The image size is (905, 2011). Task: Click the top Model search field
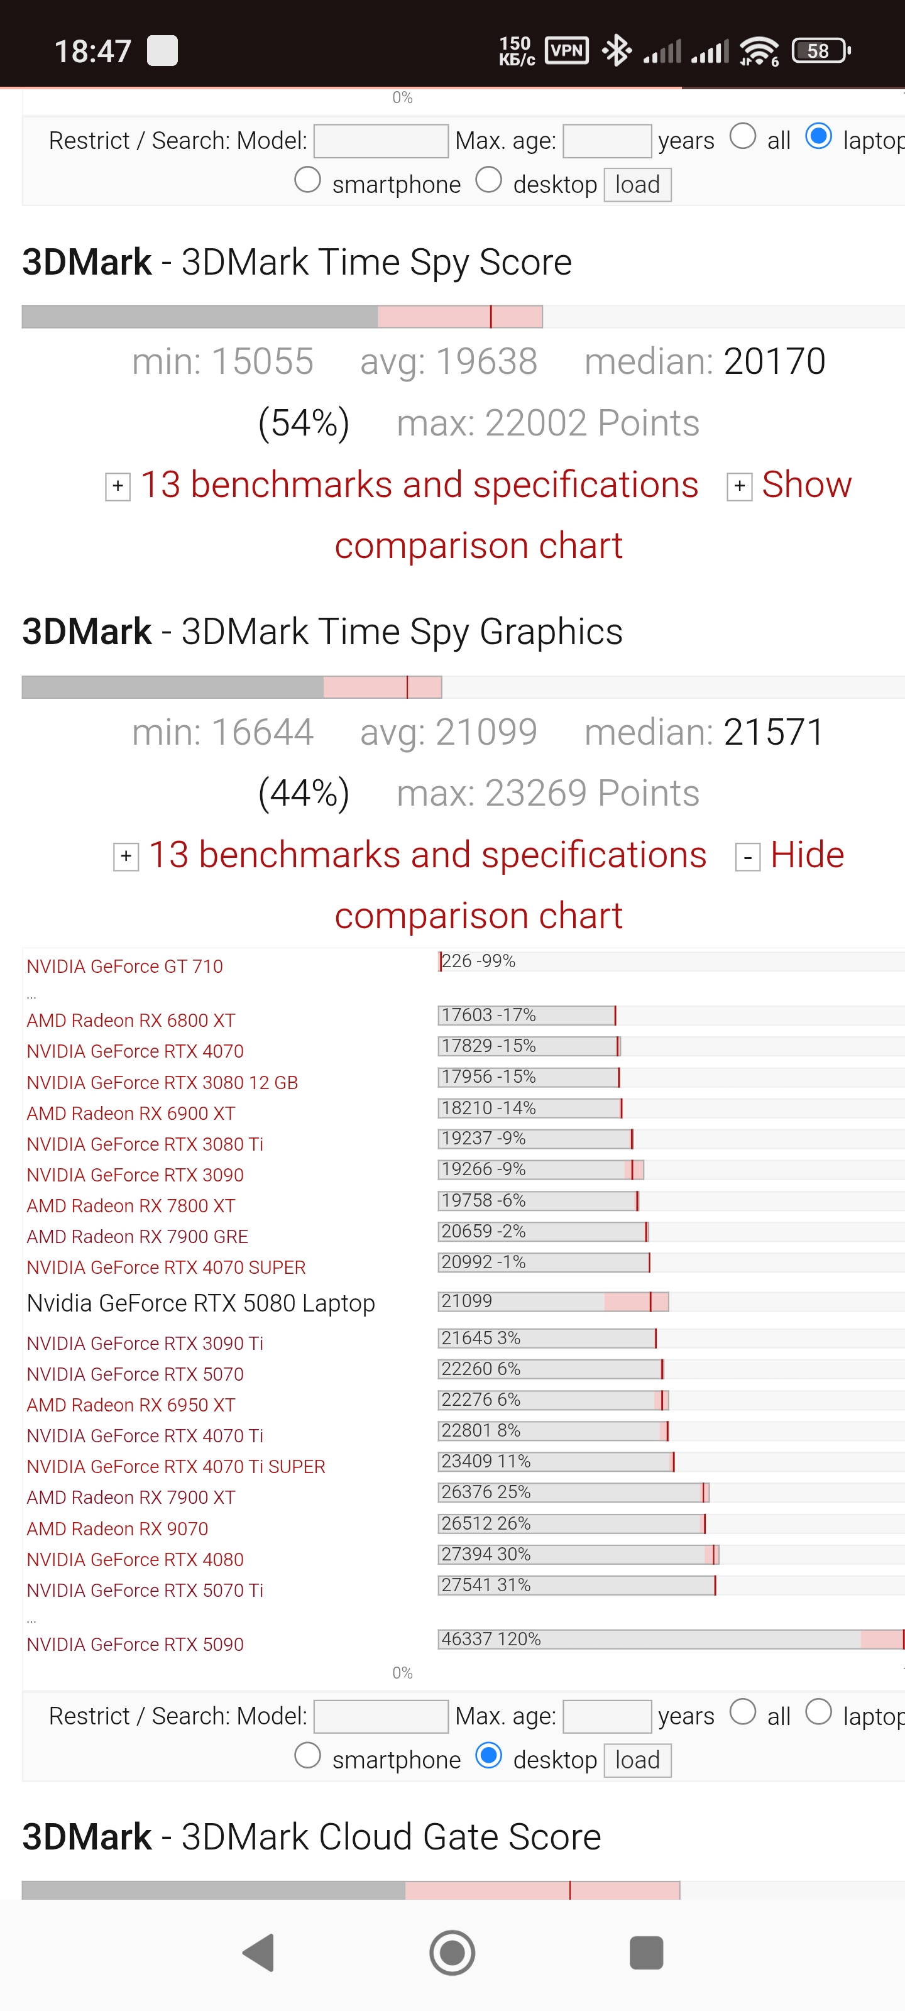381,141
